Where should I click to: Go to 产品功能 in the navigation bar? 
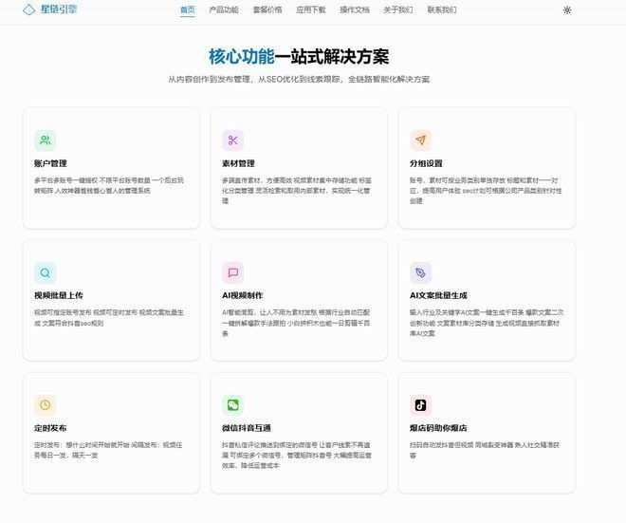[224, 10]
